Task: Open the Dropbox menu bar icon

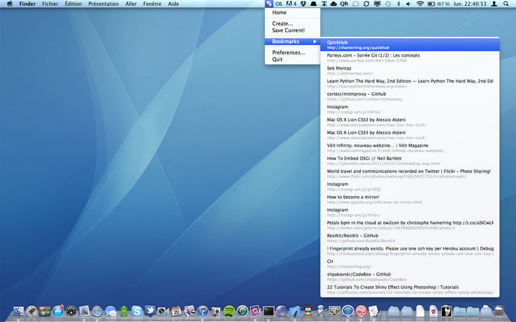Action: click(303, 4)
